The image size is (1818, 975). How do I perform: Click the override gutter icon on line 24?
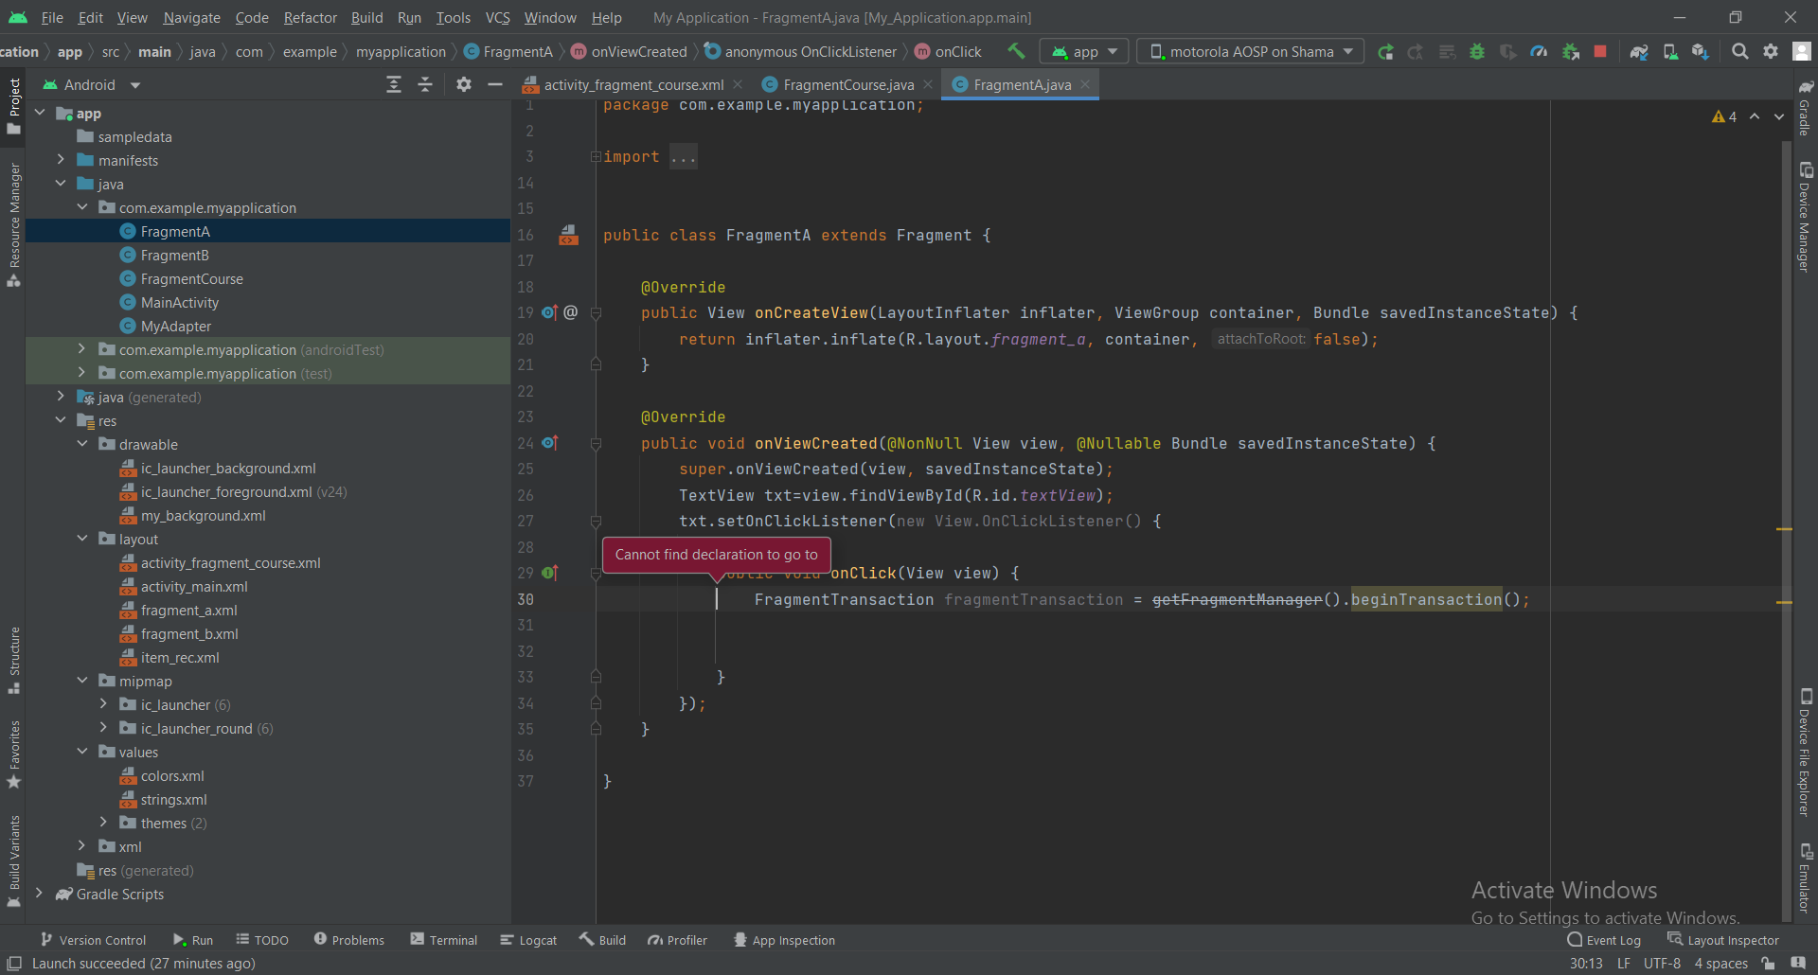click(x=550, y=443)
